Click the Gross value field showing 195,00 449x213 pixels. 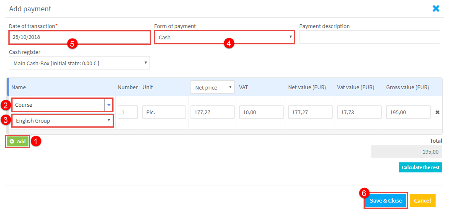point(408,112)
